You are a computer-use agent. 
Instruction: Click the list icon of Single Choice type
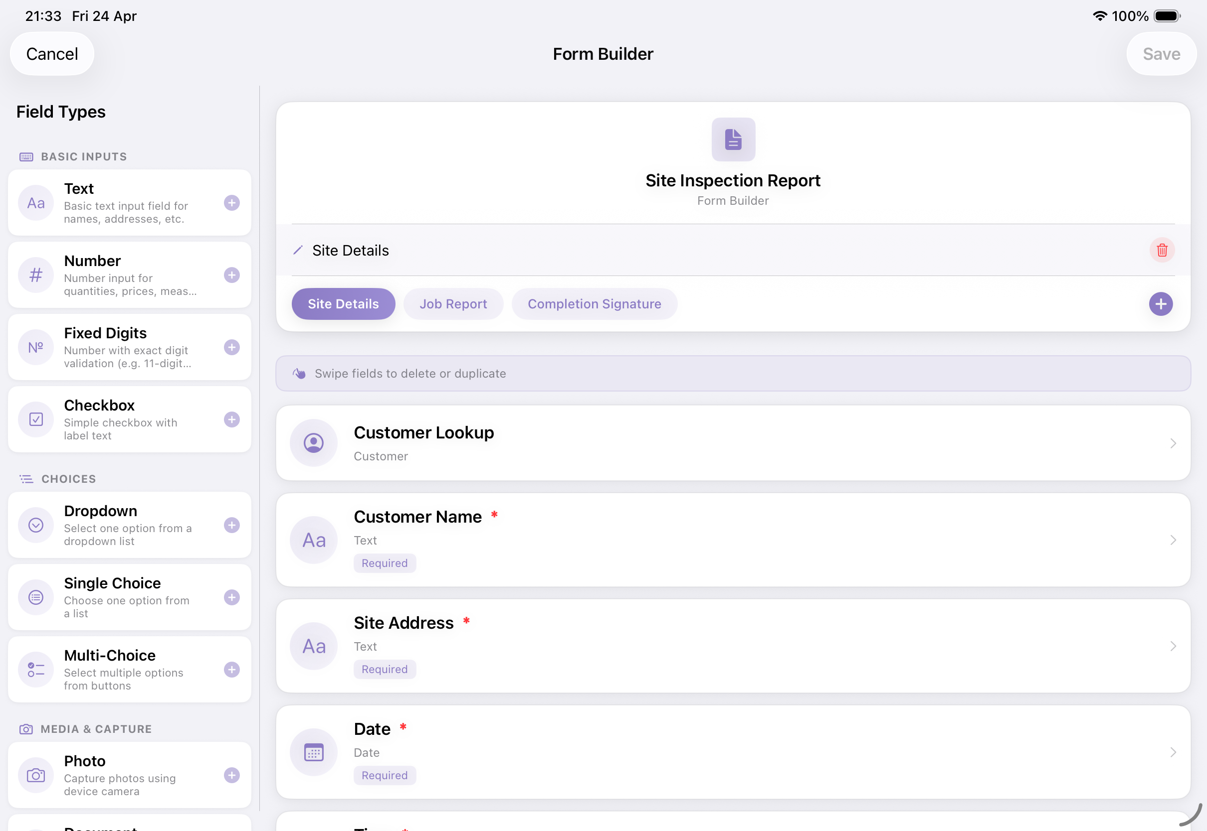point(36,598)
